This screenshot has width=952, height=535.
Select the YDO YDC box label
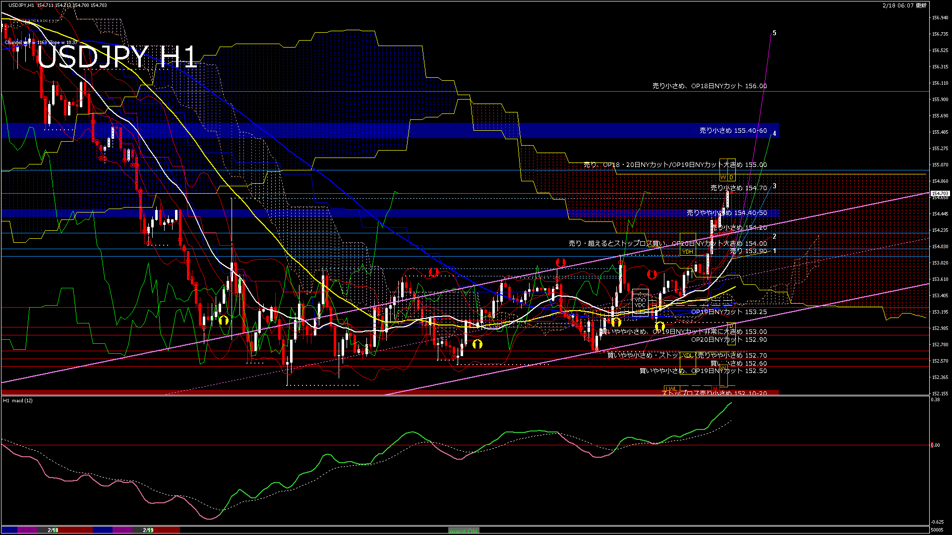click(640, 302)
